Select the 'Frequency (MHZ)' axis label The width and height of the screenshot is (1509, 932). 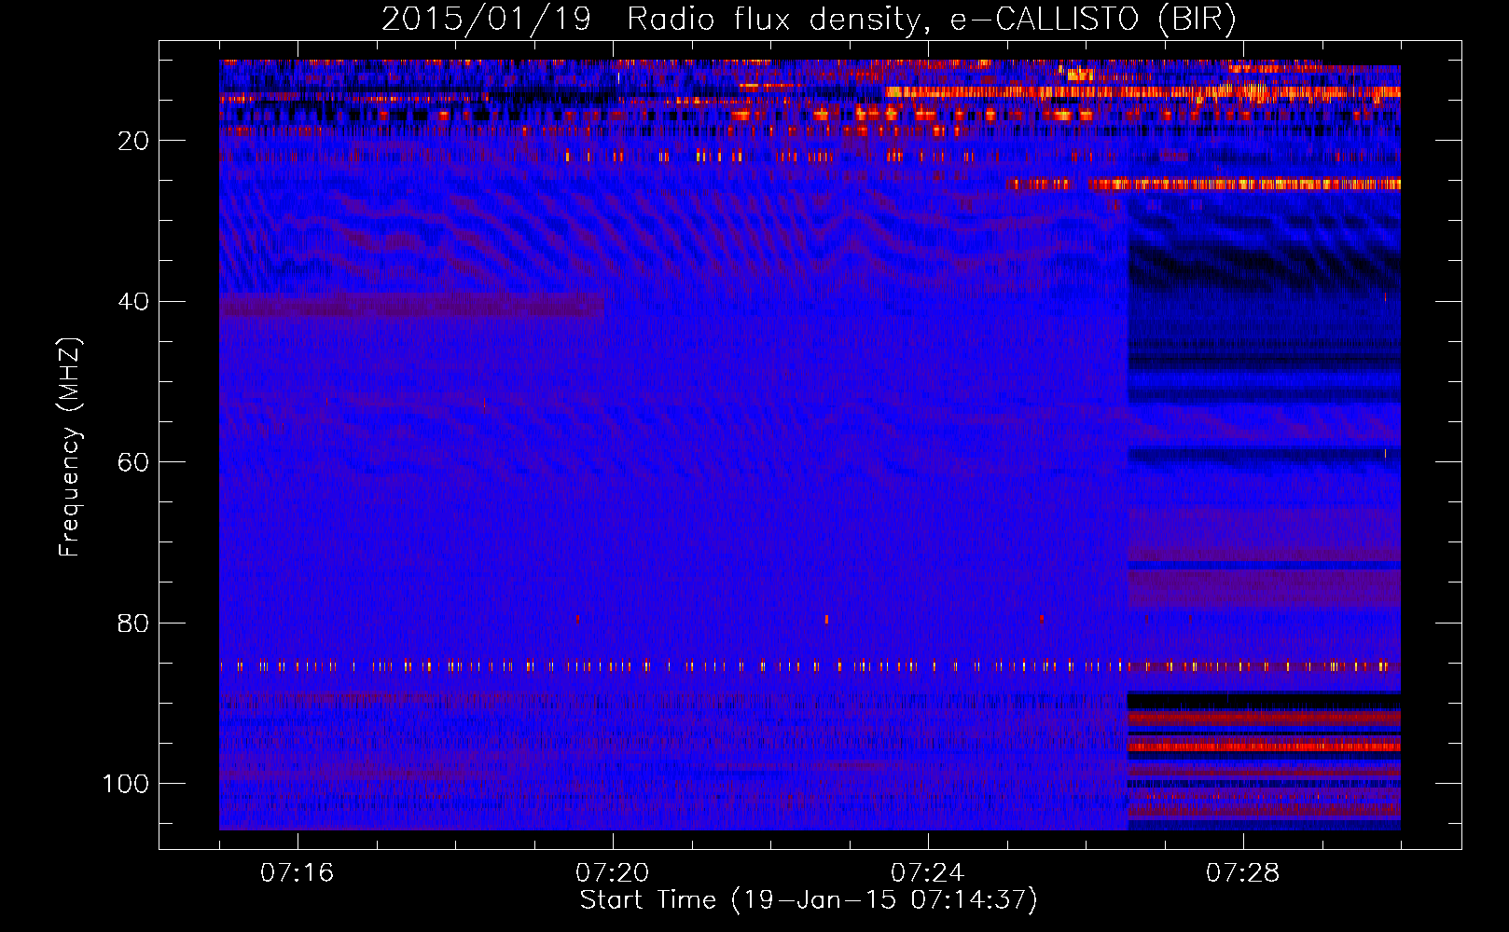point(70,446)
